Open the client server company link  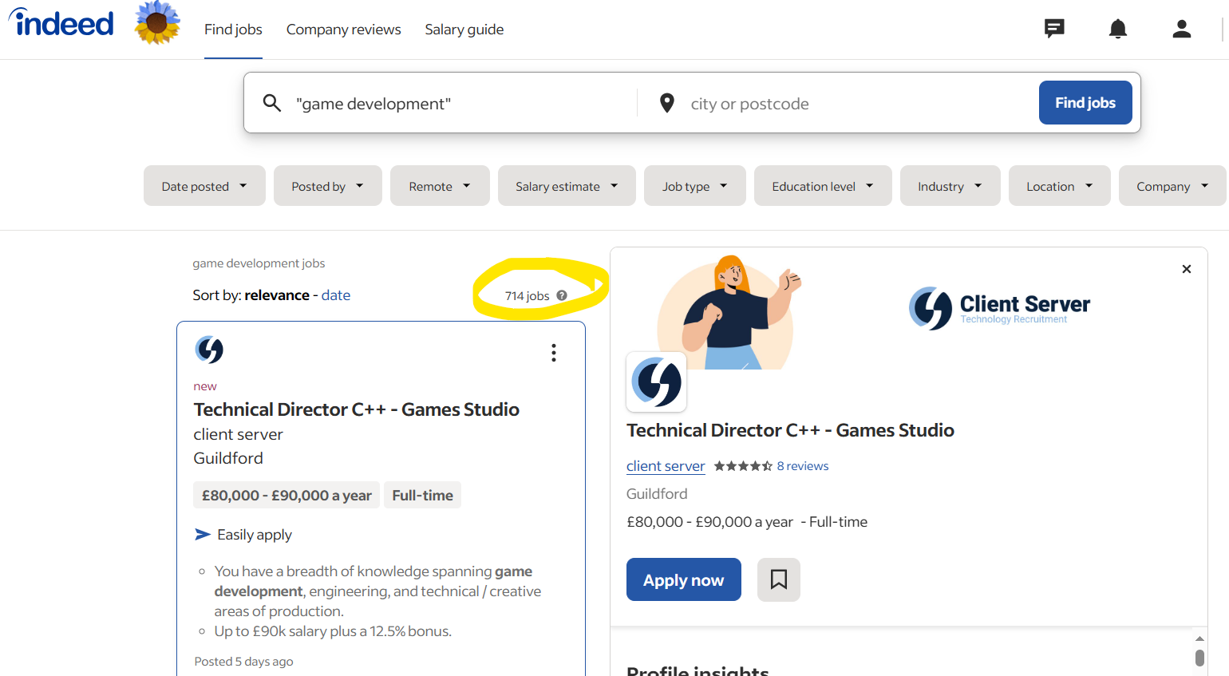pyautogui.click(x=666, y=466)
